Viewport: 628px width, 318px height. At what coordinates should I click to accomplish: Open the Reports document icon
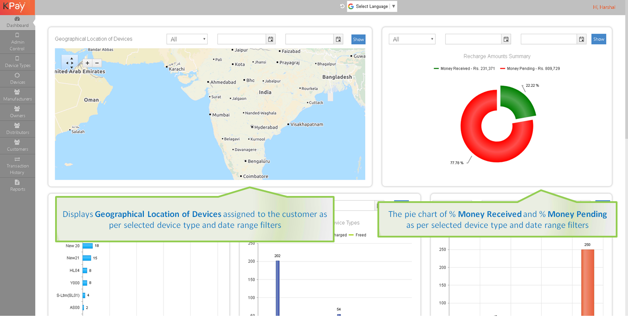pyautogui.click(x=17, y=182)
